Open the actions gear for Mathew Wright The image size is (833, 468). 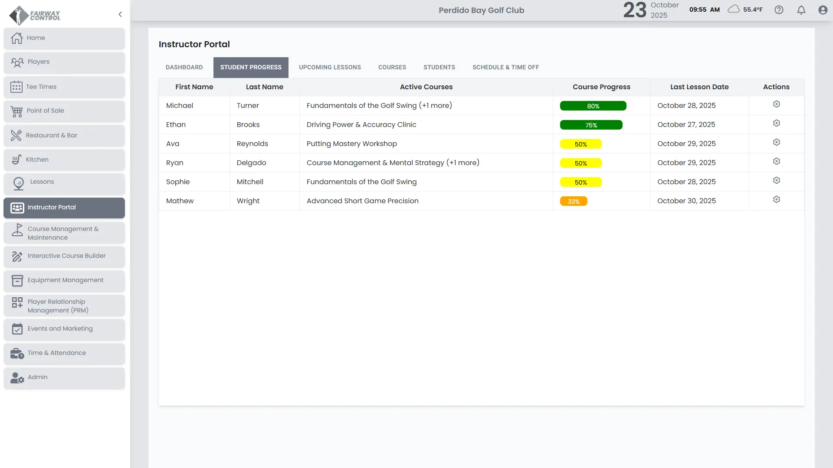pos(776,200)
